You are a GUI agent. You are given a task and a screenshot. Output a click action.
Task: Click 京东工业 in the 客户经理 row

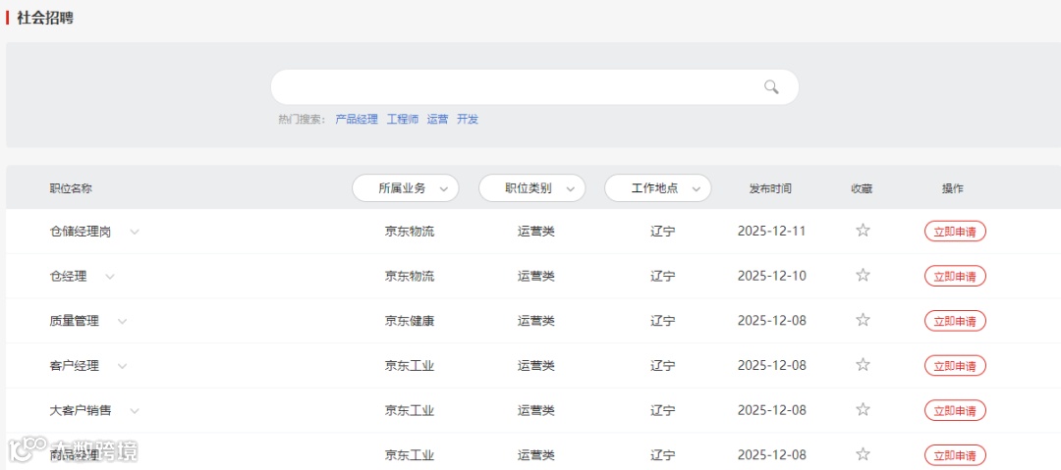coord(410,366)
